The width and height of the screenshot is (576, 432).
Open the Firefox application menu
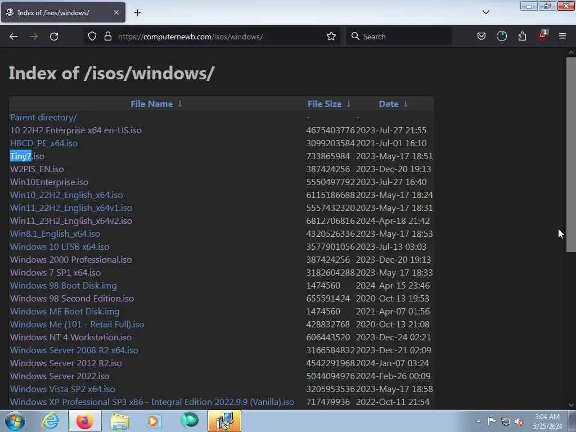tap(562, 37)
